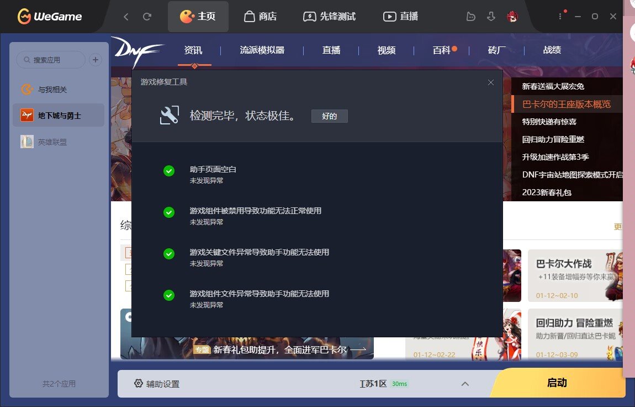
Task: Open the 主页 home tab
Action: [x=198, y=17]
